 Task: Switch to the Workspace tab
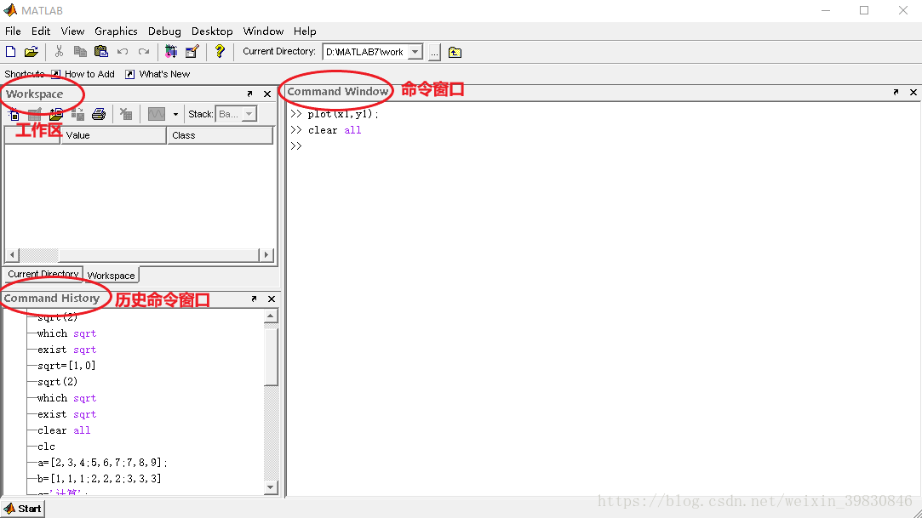pos(112,276)
